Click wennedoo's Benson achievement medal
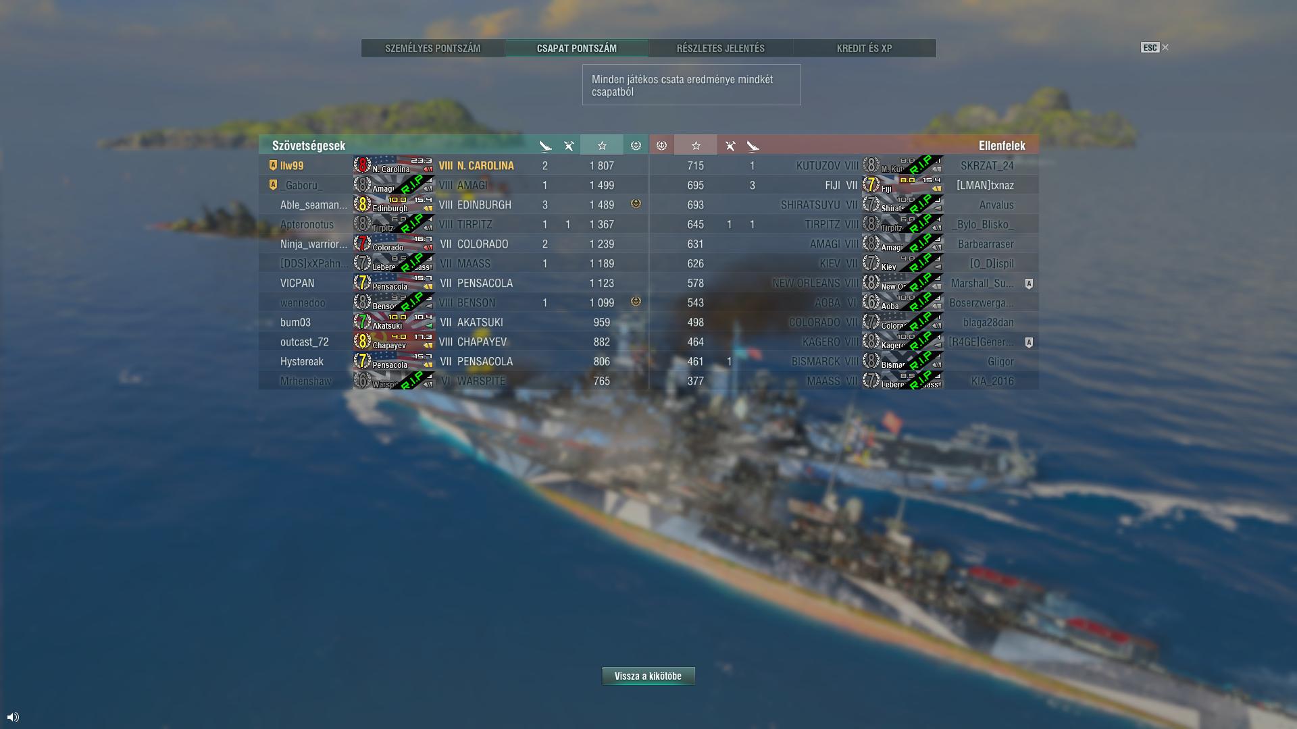The height and width of the screenshot is (729, 1297). [636, 301]
